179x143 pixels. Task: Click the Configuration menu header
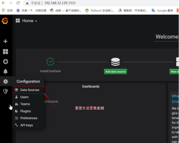coord(28,81)
